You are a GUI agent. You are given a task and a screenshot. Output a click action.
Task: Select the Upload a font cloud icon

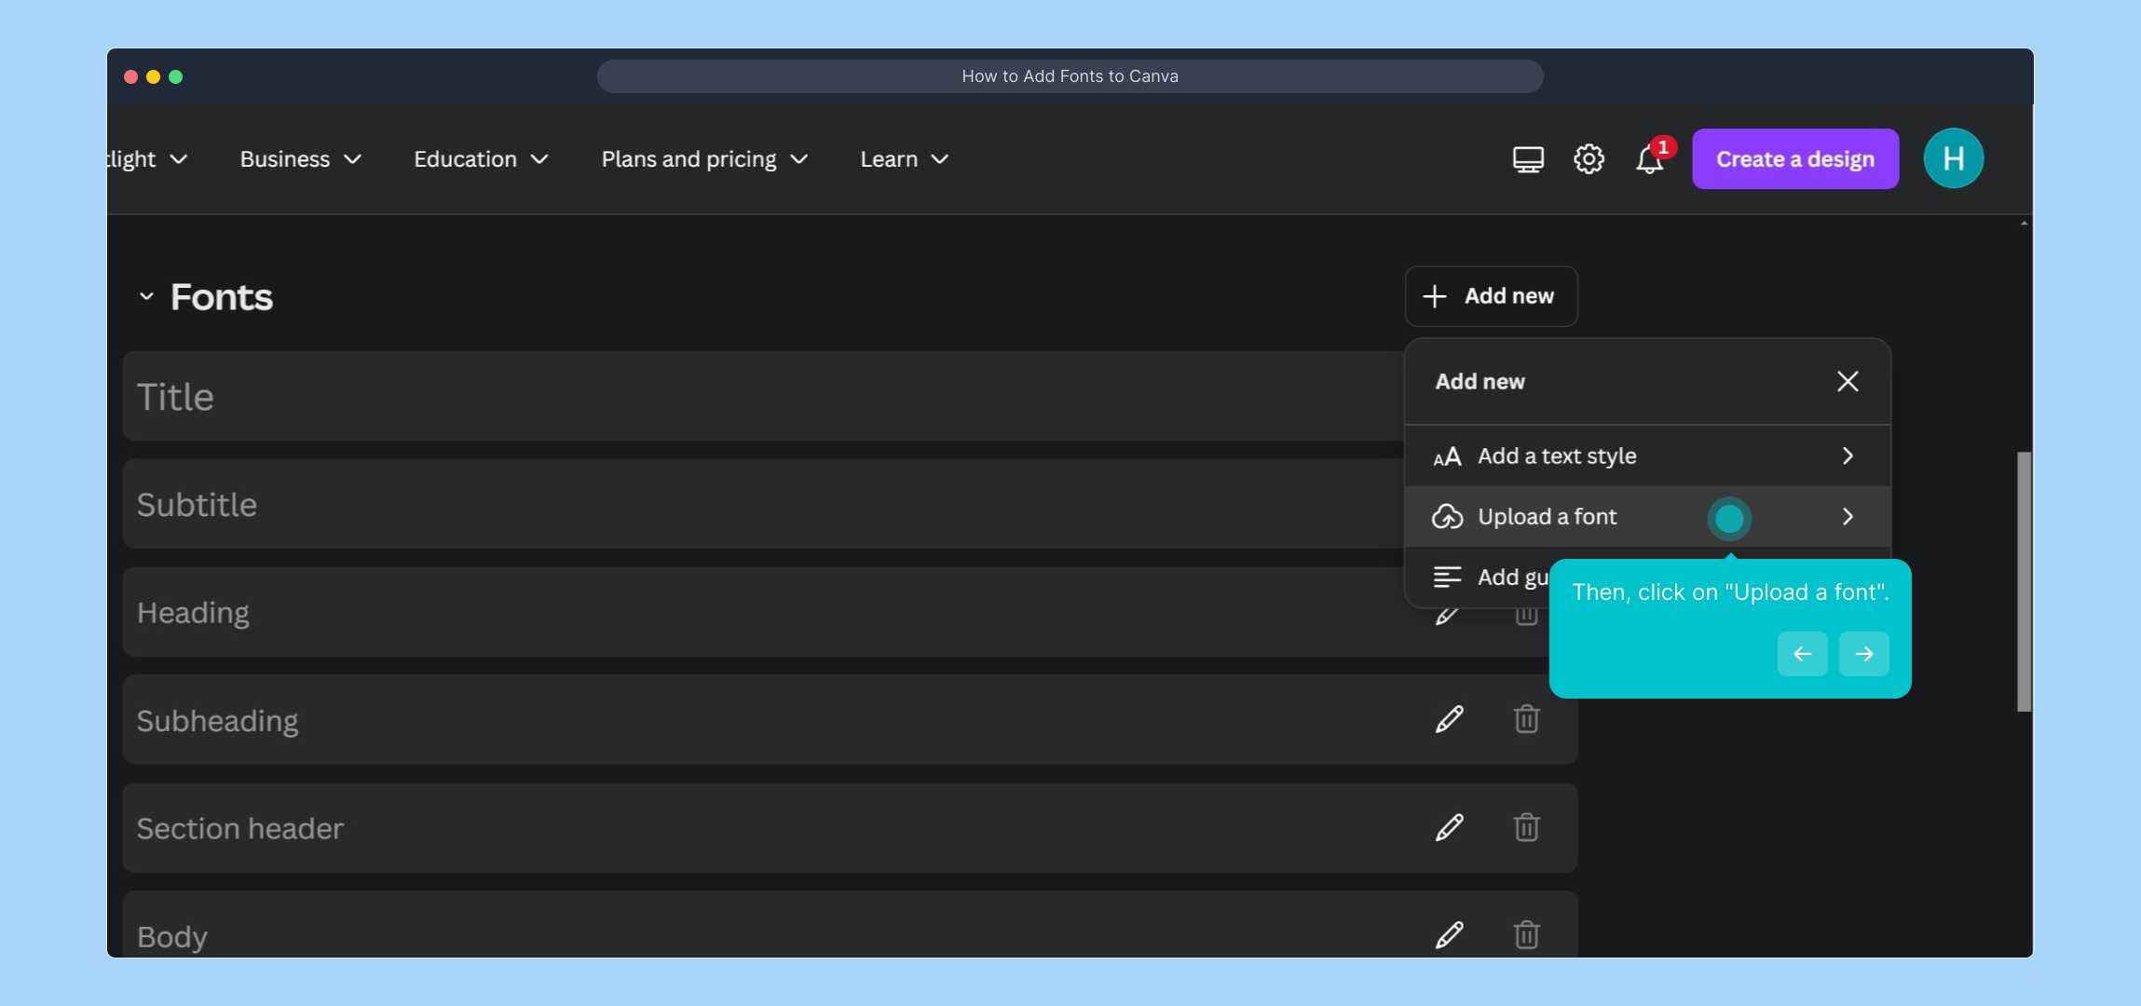pos(1449,516)
